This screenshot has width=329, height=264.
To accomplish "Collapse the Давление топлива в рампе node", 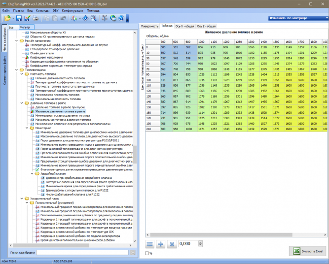I will 22,103.
